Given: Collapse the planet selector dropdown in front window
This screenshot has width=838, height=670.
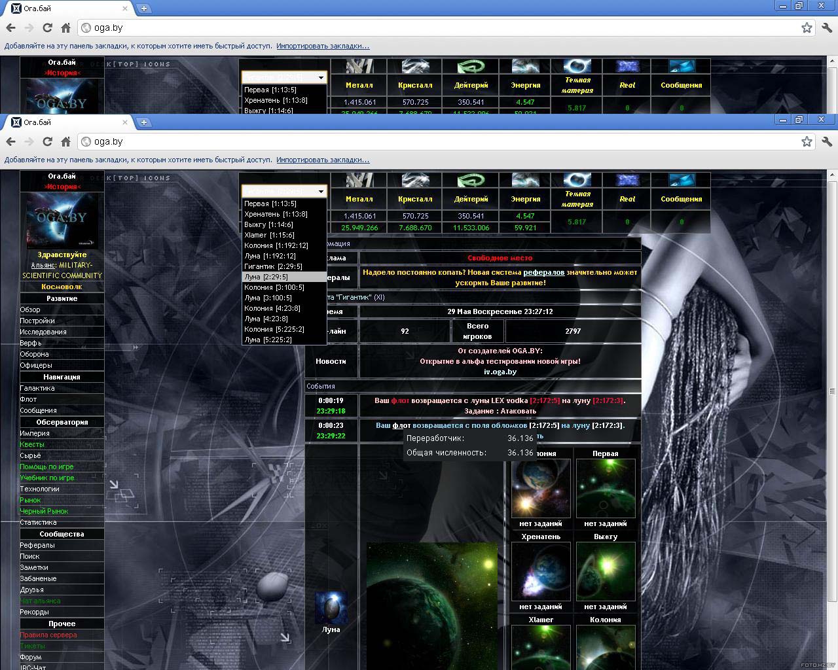Looking at the screenshot, I should click(321, 191).
